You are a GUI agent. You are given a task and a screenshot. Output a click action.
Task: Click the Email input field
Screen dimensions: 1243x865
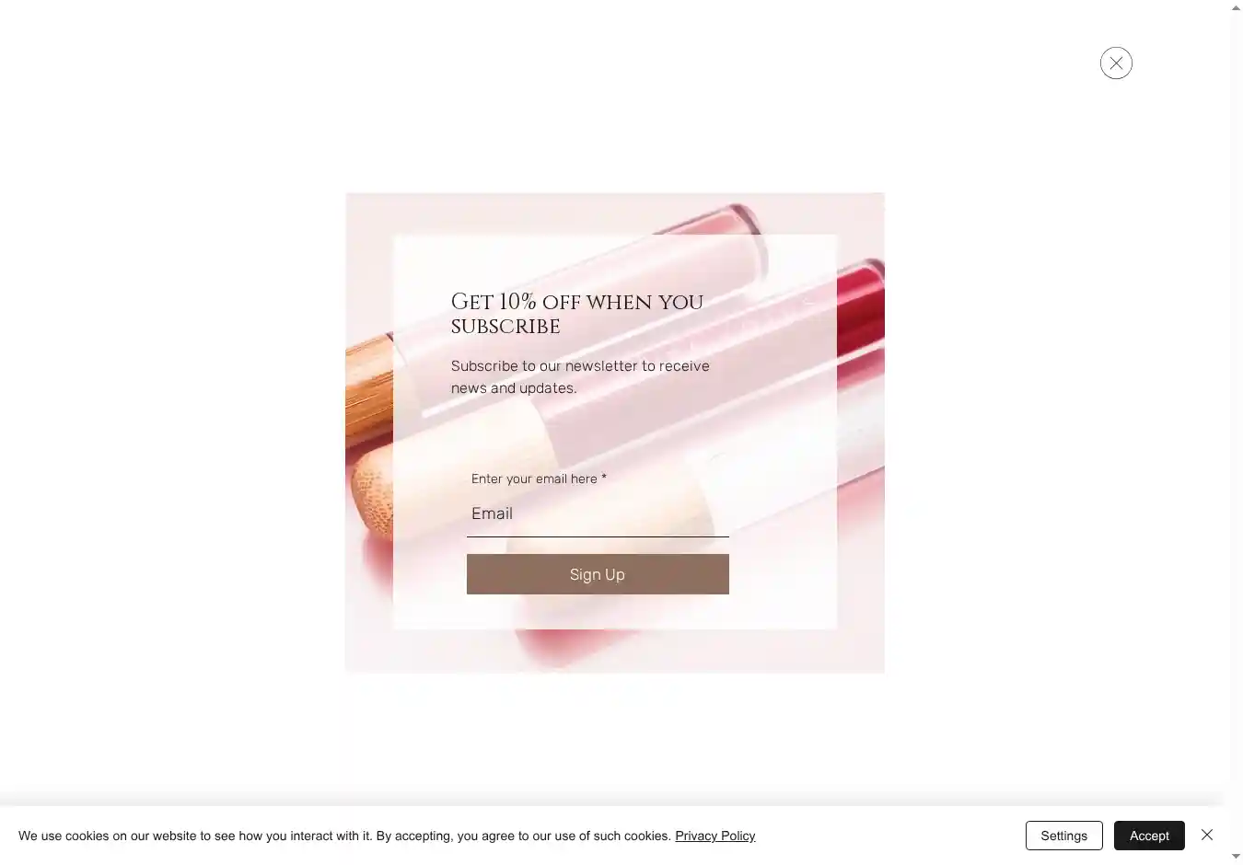click(598, 513)
